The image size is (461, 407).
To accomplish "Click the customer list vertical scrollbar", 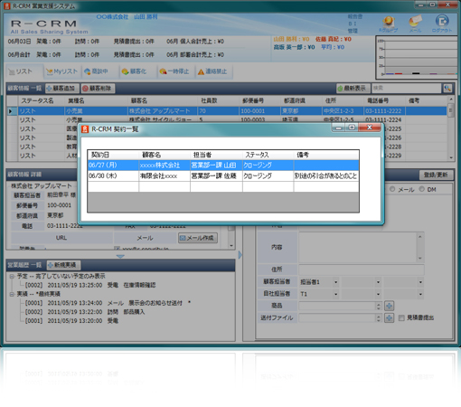I will (451, 128).
